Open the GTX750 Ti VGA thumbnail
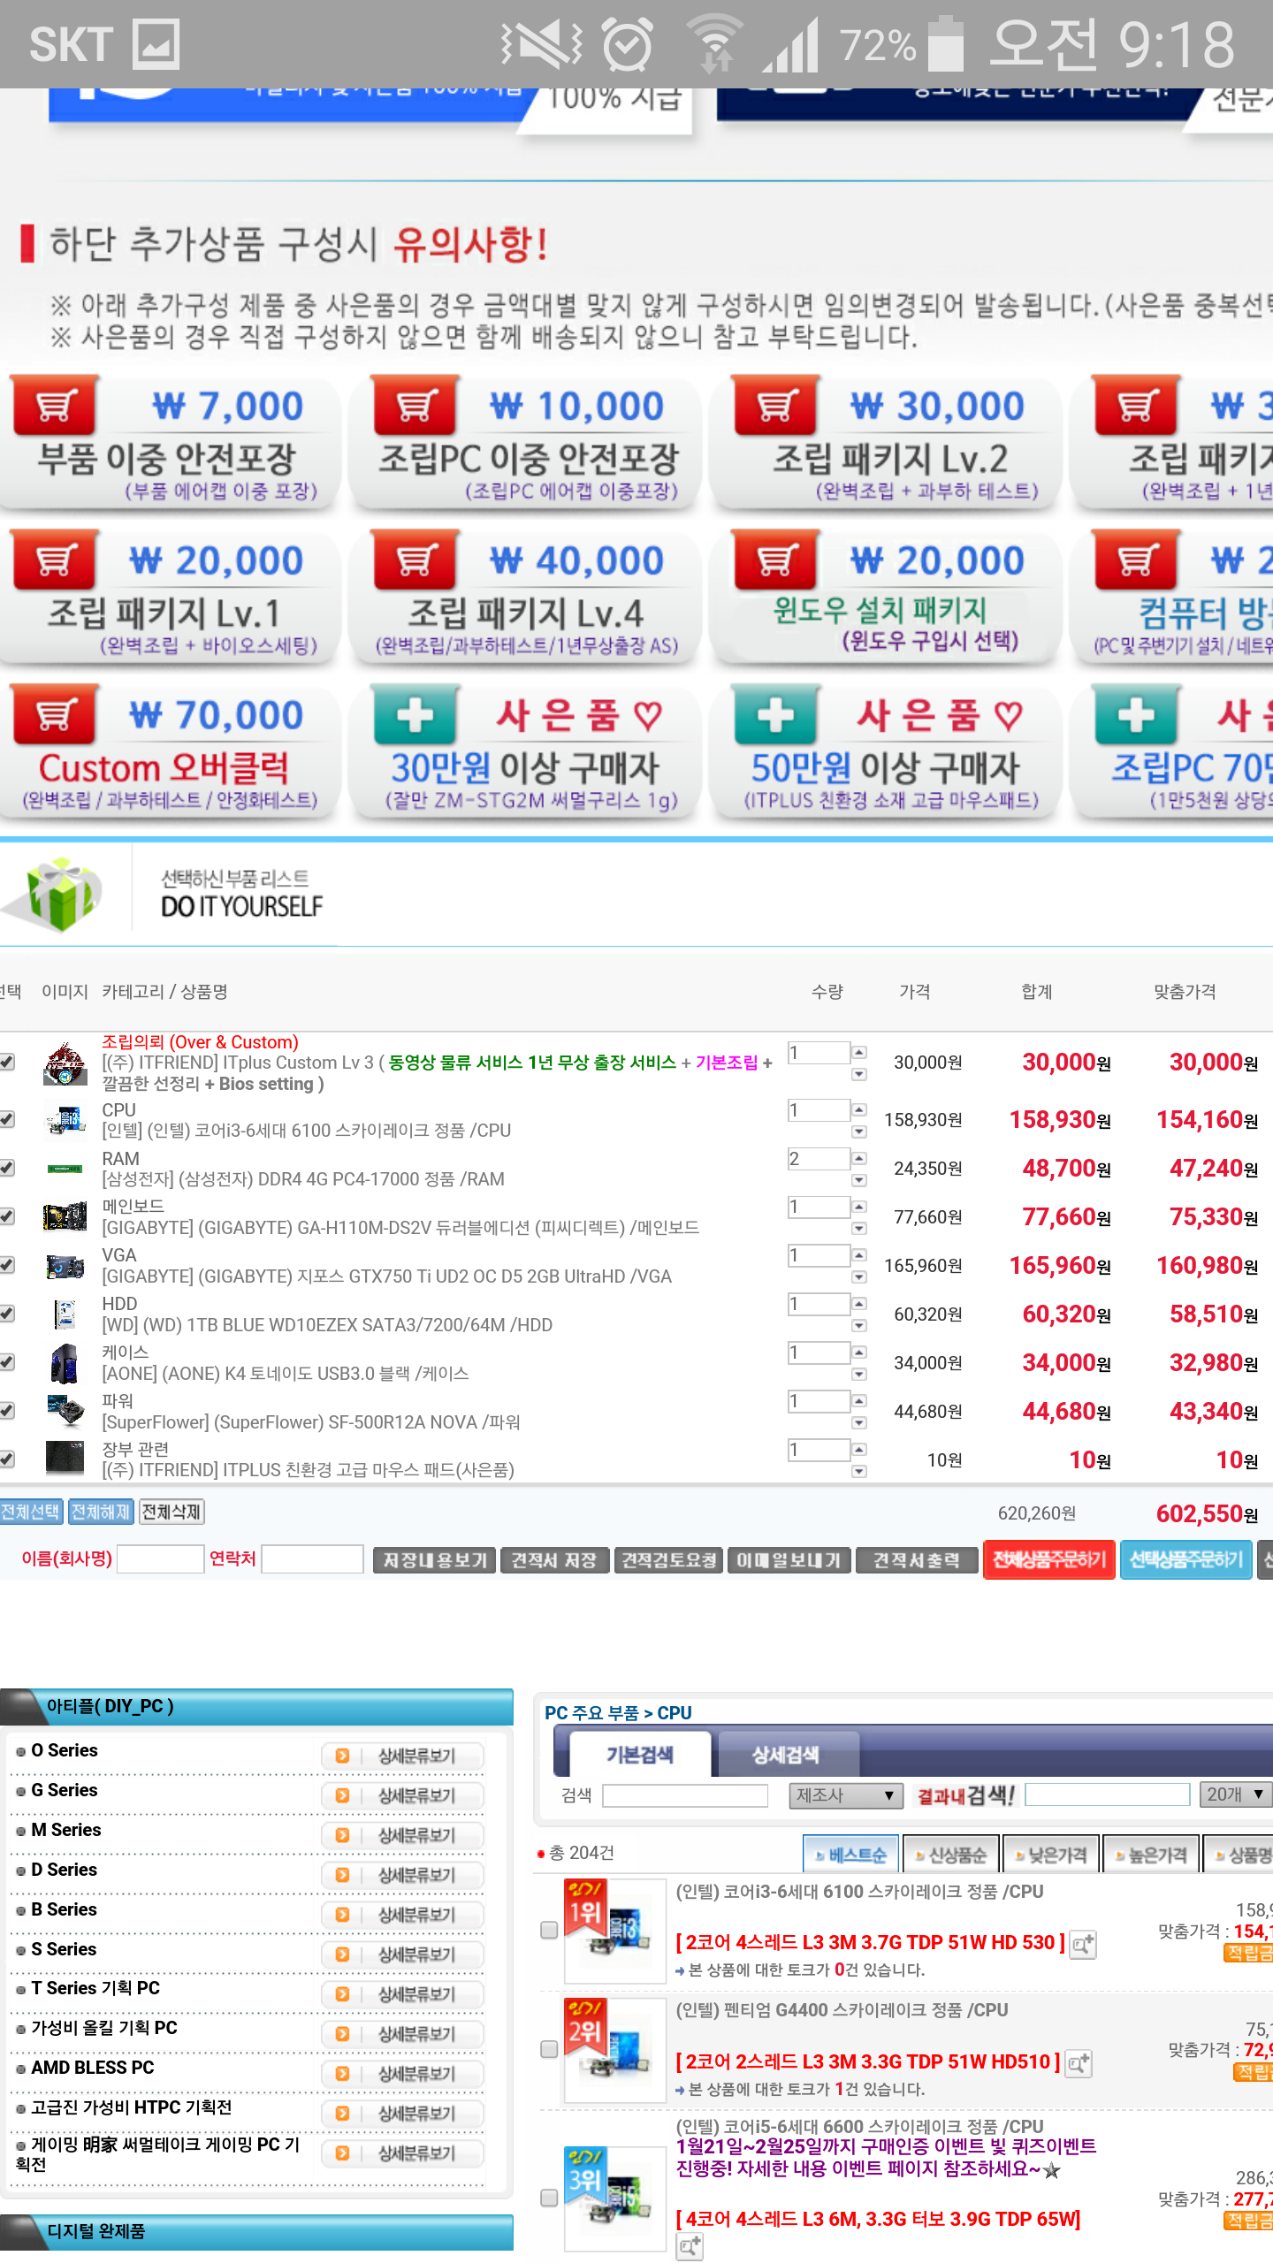 [65, 1266]
